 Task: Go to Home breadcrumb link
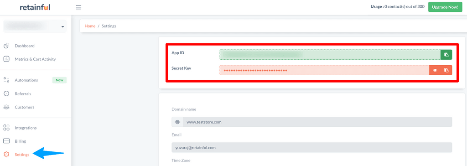90,26
